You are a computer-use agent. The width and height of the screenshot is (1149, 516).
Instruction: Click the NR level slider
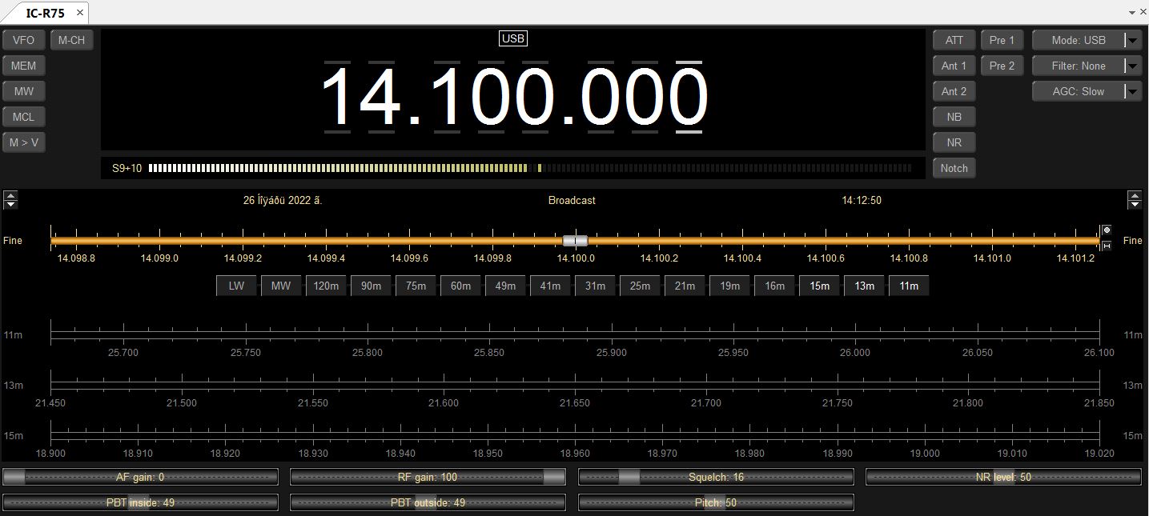tap(1003, 477)
